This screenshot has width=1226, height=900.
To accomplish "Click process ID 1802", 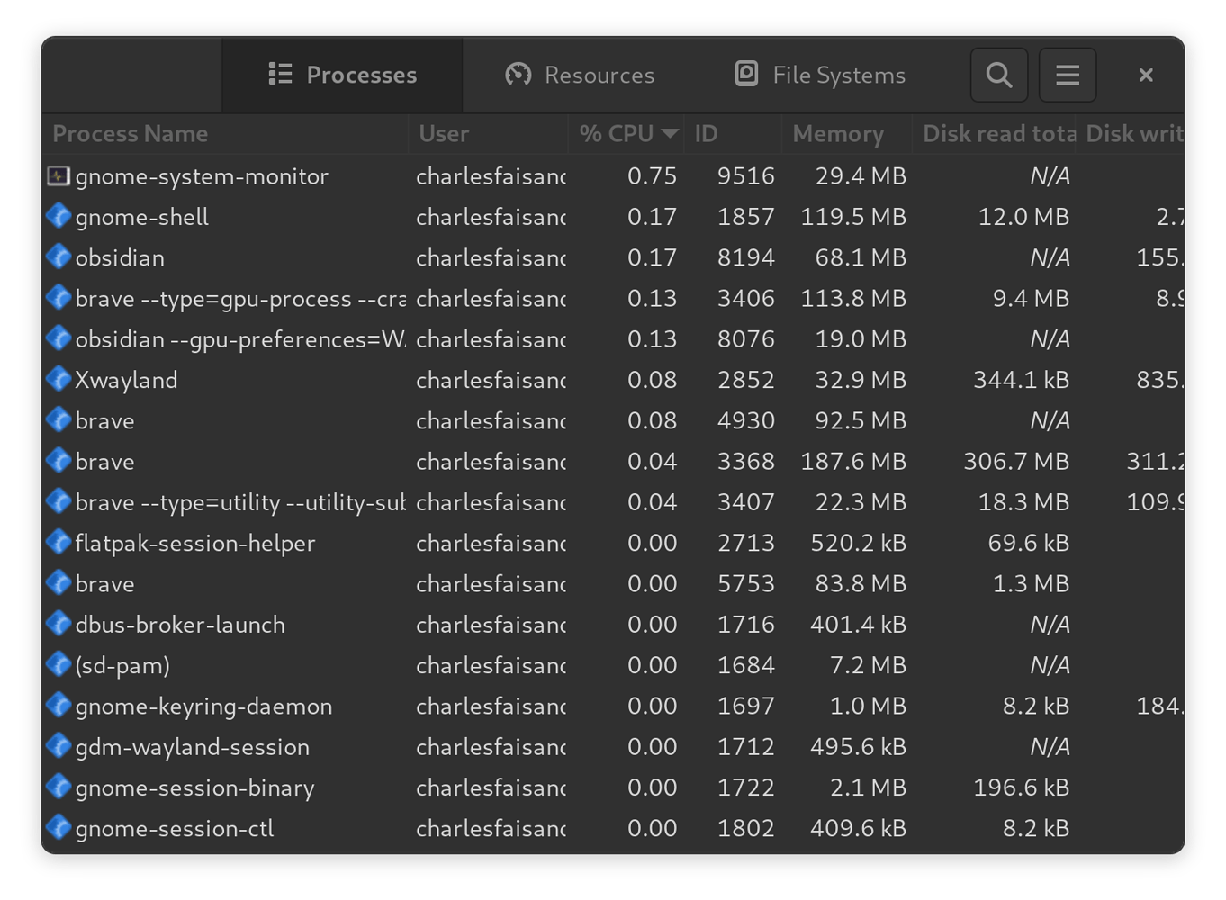I will click(745, 828).
